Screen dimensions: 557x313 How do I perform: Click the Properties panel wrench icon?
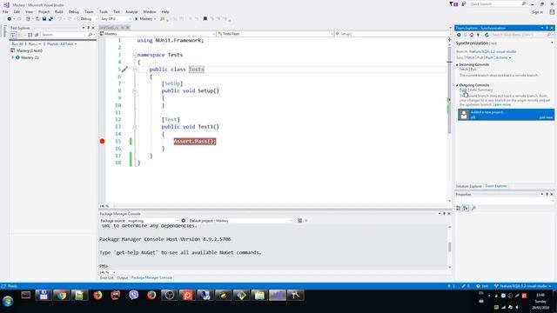pos(473,209)
